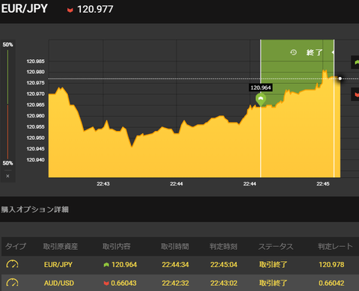Click 取引終了 status in AUD/USD row
Viewport: 359px width, 291px height.
click(x=273, y=284)
